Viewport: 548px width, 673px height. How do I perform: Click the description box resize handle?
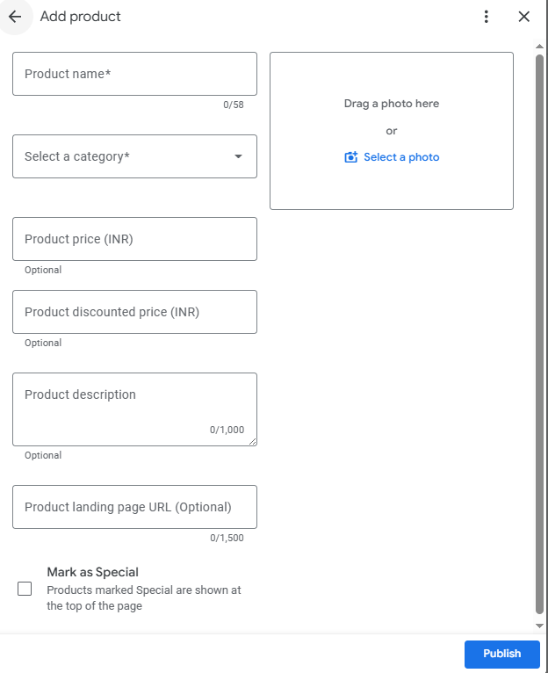pyautogui.click(x=253, y=442)
